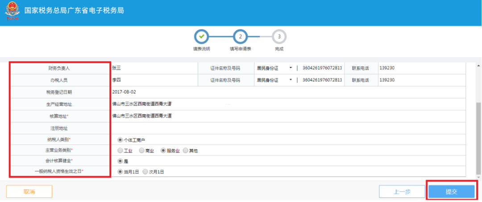
Task: Click the 会计核算健全 label
Action: click(59, 161)
